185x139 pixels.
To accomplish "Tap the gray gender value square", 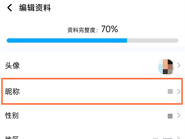I will pos(170,116).
